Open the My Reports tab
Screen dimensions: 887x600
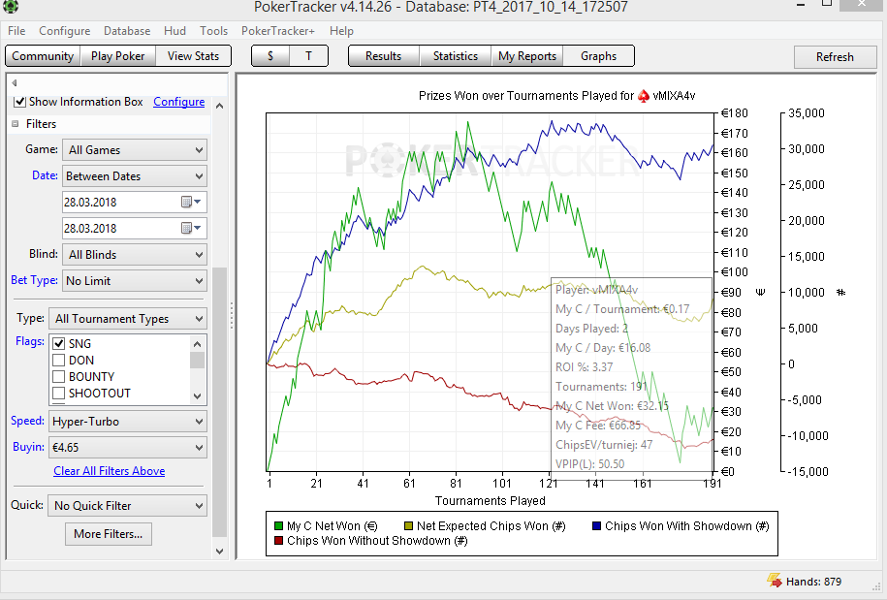click(x=527, y=56)
